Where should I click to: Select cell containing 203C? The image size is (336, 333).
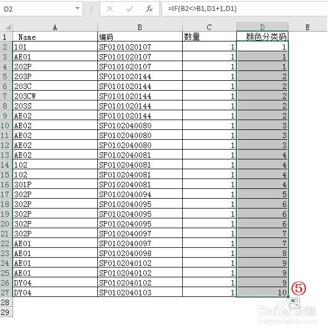pyautogui.click(x=55, y=86)
